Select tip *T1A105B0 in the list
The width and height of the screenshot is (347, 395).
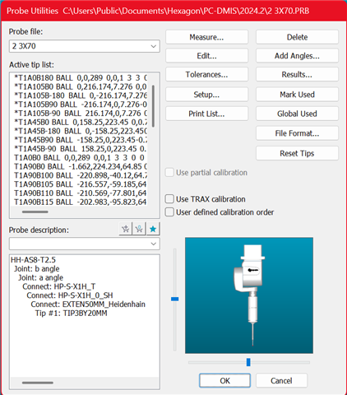(x=81, y=86)
